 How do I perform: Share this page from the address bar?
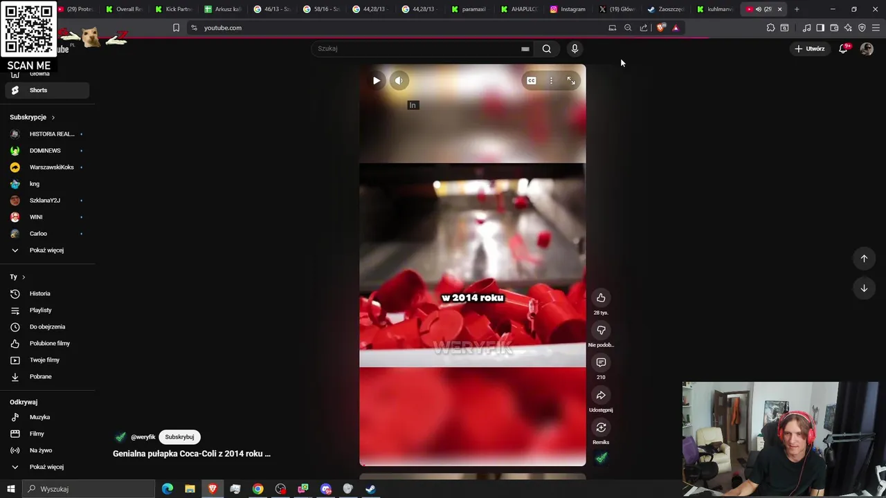pyautogui.click(x=644, y=28)
